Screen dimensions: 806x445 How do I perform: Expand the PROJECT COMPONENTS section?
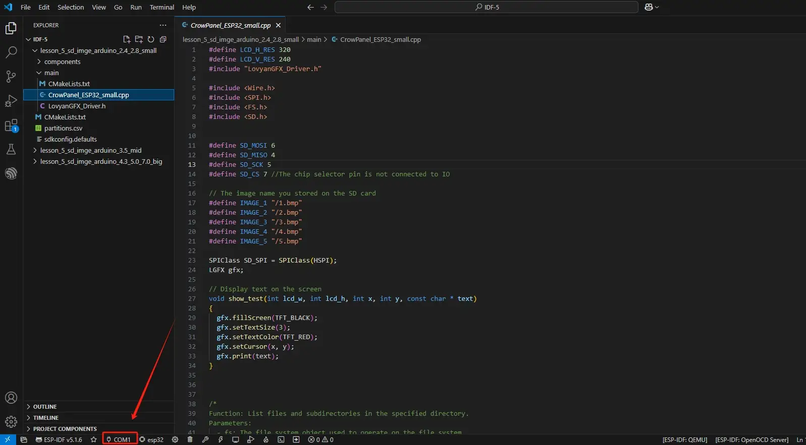pos(65,429)
